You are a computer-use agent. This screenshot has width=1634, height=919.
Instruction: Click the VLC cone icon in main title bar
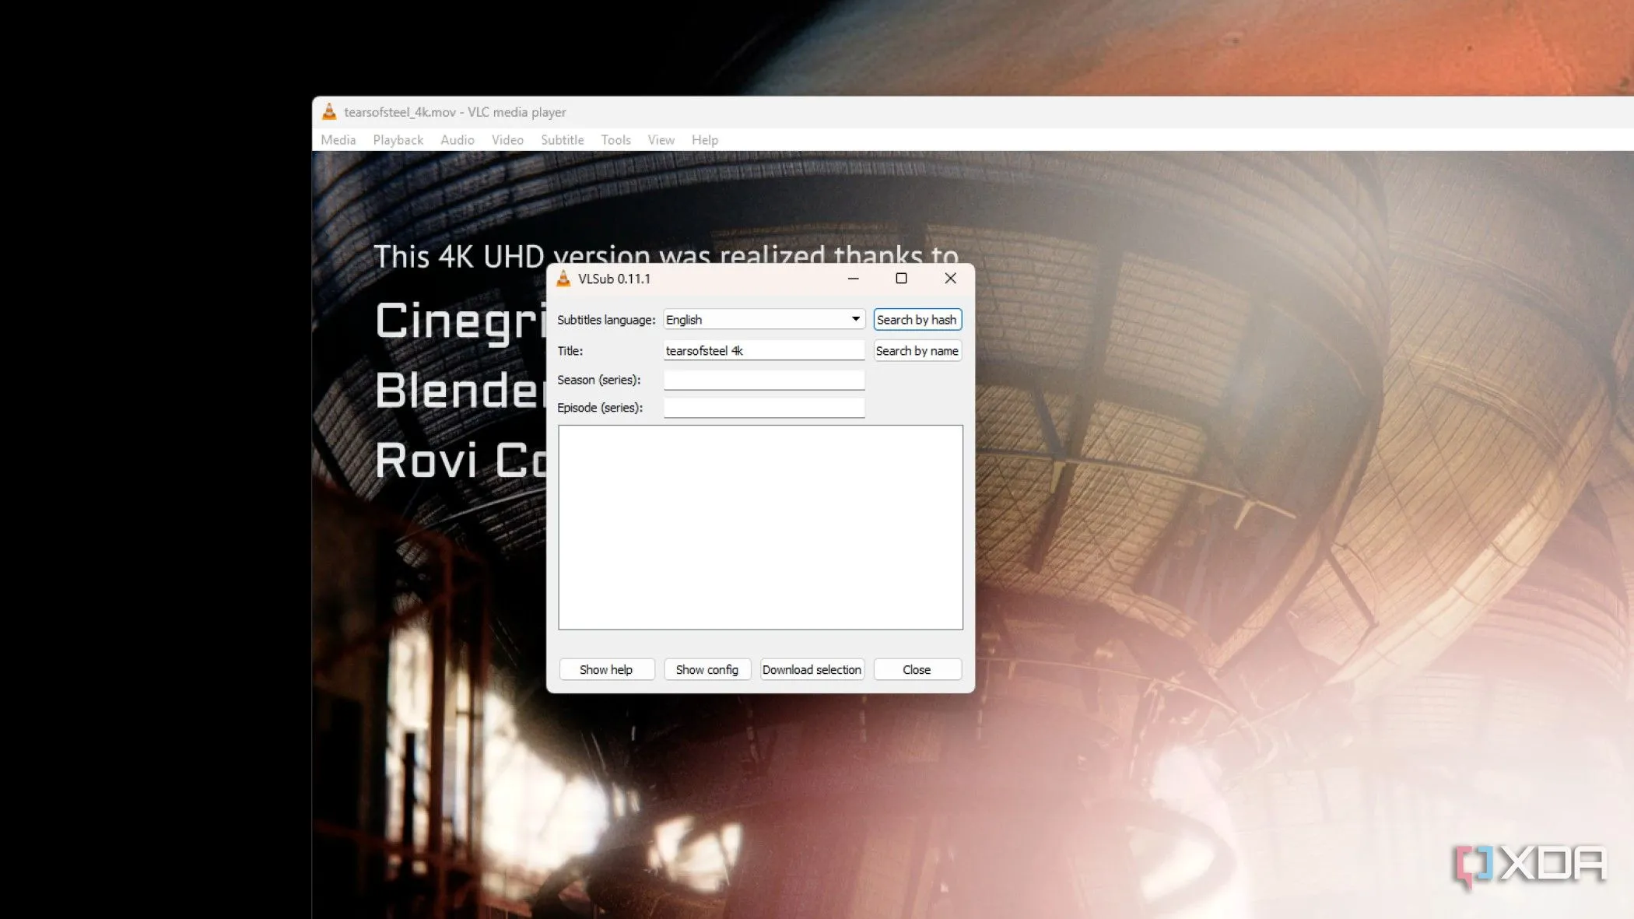pos(329,112)
